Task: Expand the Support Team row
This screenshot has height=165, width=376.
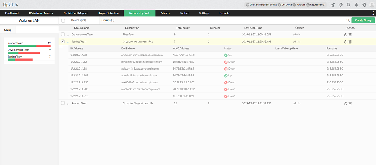Action: tap(68, 104)
